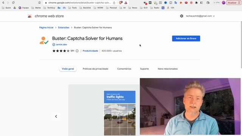Open the Extensões breadcrumb link
Screen dimensions: 242x136
[64, 28]
